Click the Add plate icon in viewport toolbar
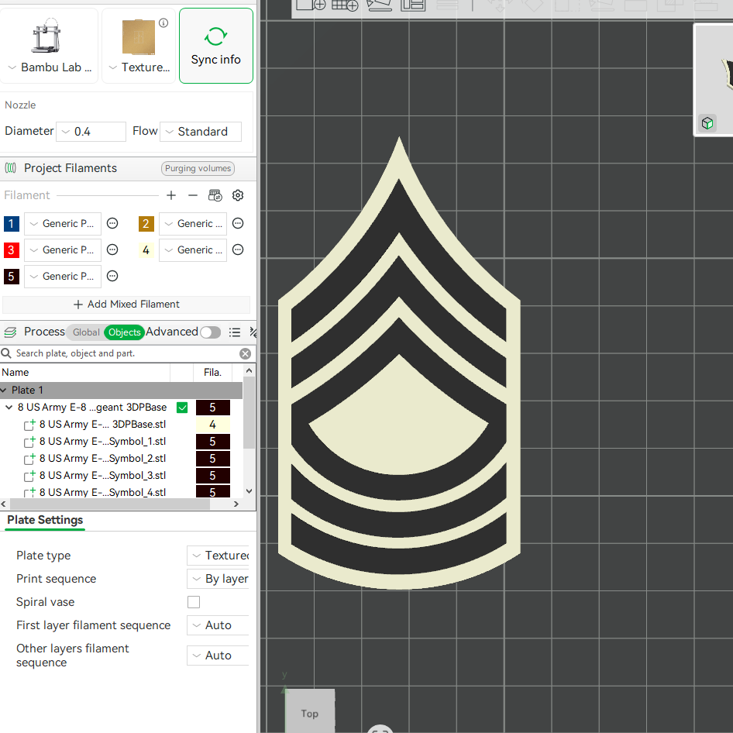Screen dimensions: 733x733 (345, 5)
